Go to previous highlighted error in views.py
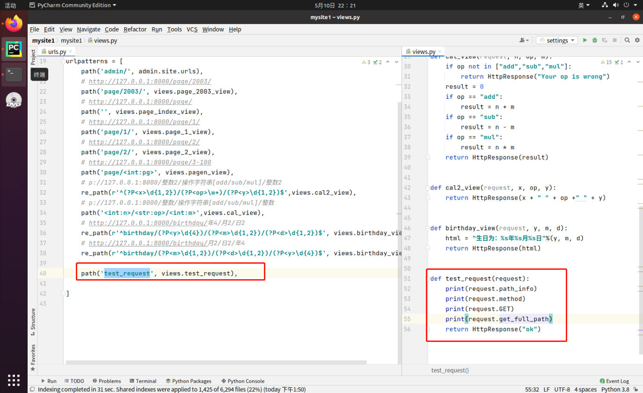This screenshot has width=643, height=393. click(x=628, y=62)
